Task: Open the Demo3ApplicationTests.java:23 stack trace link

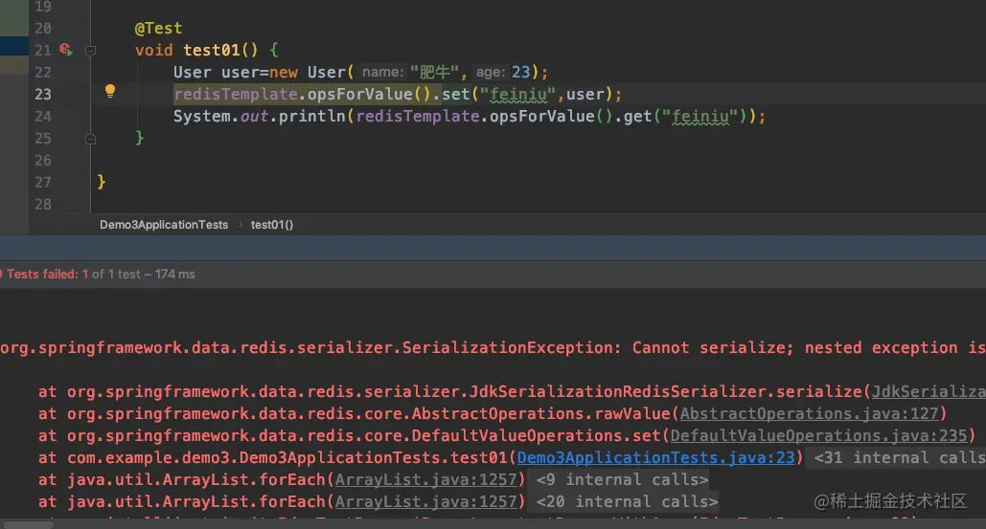Action: [655, 457]
